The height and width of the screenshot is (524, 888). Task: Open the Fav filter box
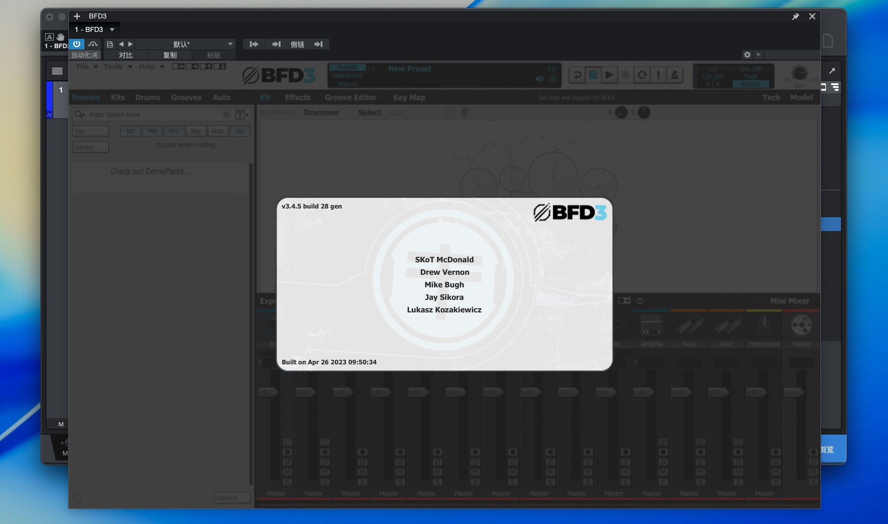click(91, 131)
